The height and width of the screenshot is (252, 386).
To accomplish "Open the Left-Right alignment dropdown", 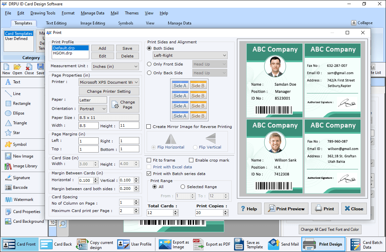I will click(x=190, y=55).
